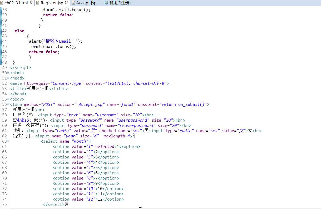Click the option value="12" line
The image size is (321, 209).
pyautogui.click(x=88, y=199)
